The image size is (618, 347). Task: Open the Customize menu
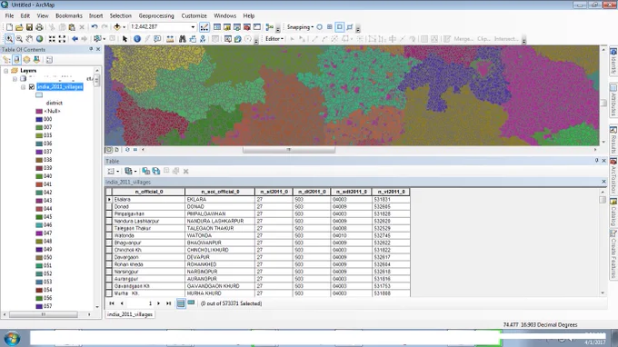(194, 15)
